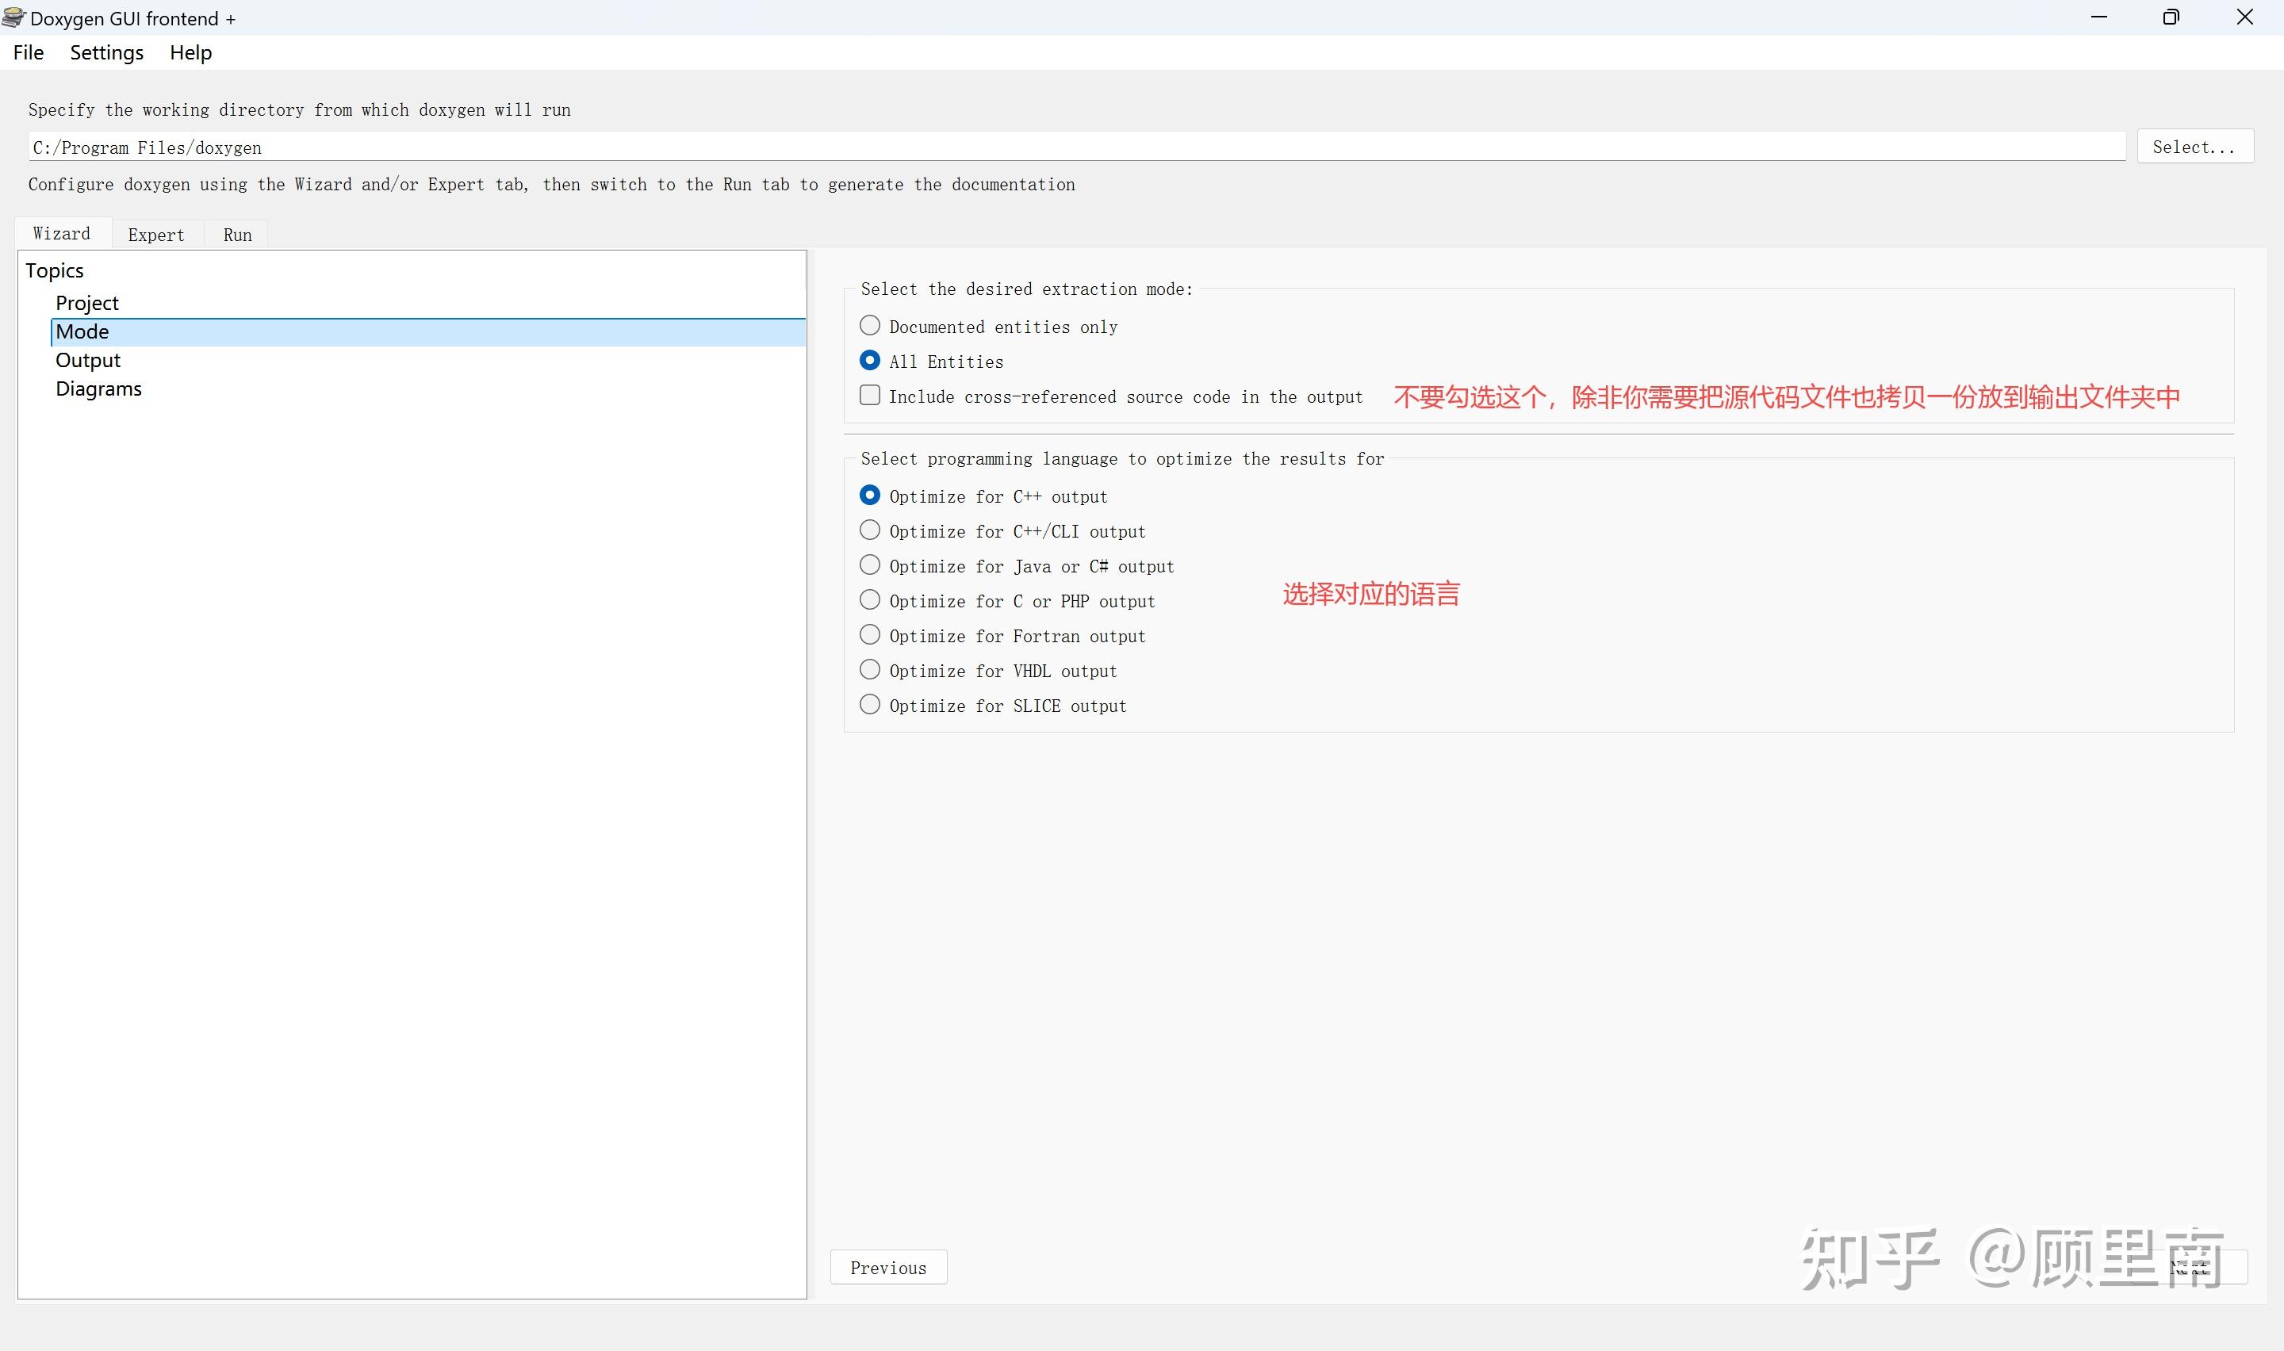Screen dimensions: 2284x1351
Task: Select 'Documented entities only' radio button
Action: tap(870, 326)
